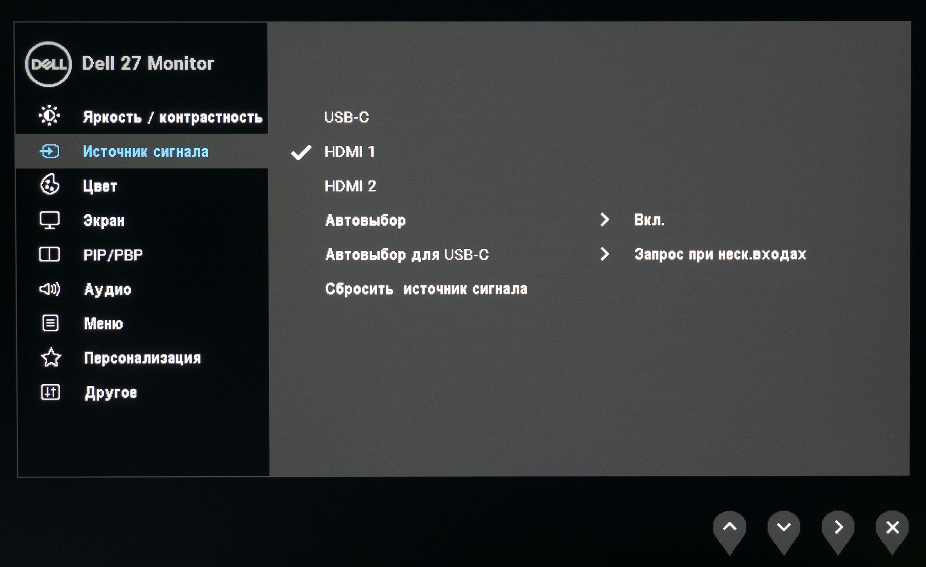The image size is (926, 567).
Task: Click the Другое sliders icon
Action: [x=50, y=392]
